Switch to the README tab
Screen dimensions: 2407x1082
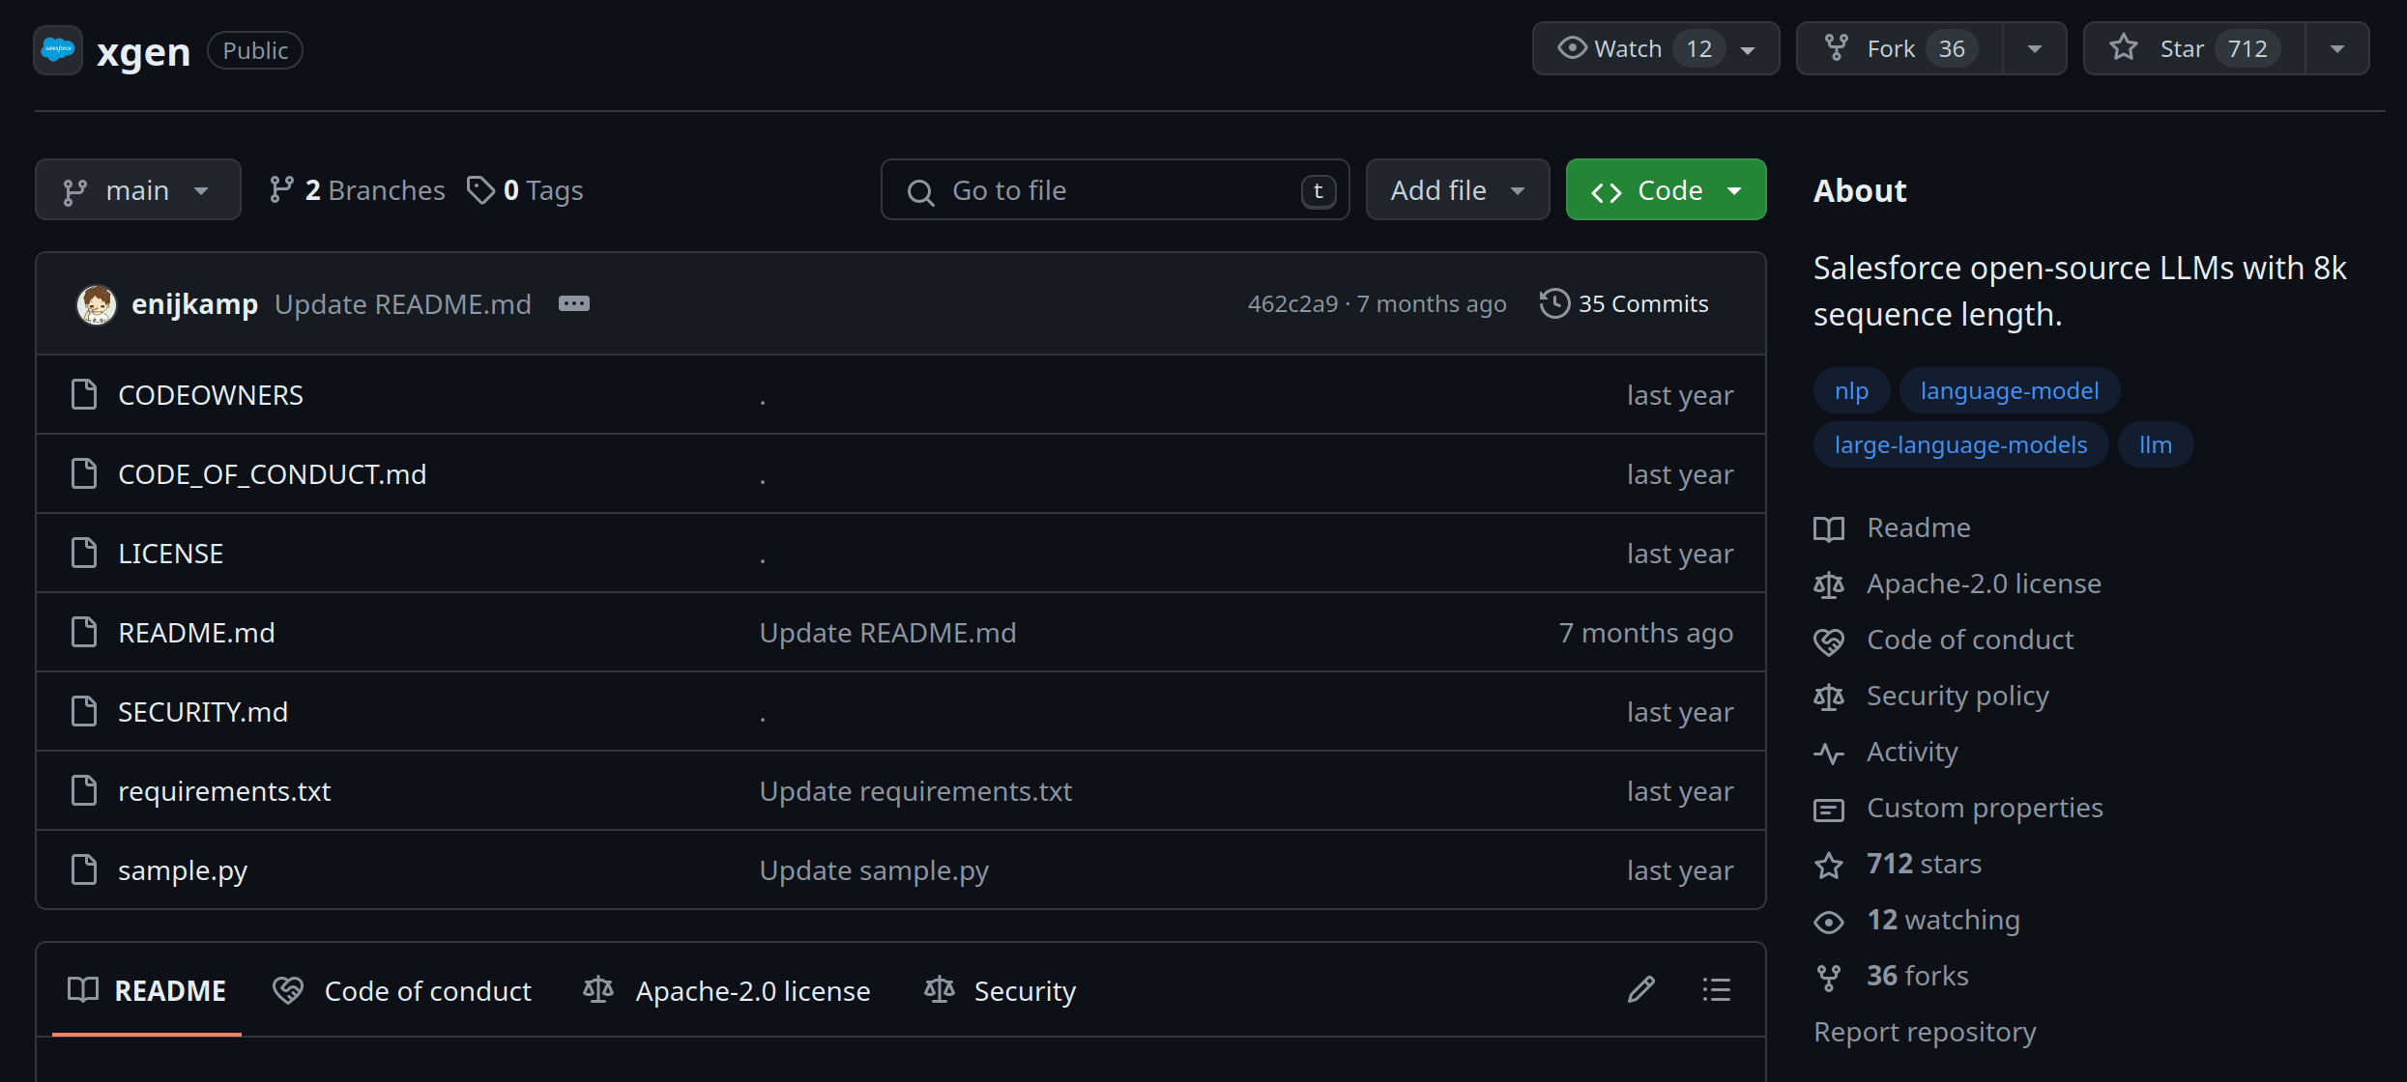[x=147, y=990]
